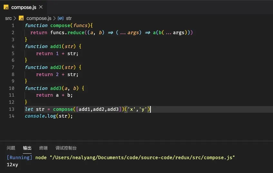This screenshot has width=273, height=173.
Task: Expand the chevron after compose.js breadcrumb
Action: click(54, 18)
